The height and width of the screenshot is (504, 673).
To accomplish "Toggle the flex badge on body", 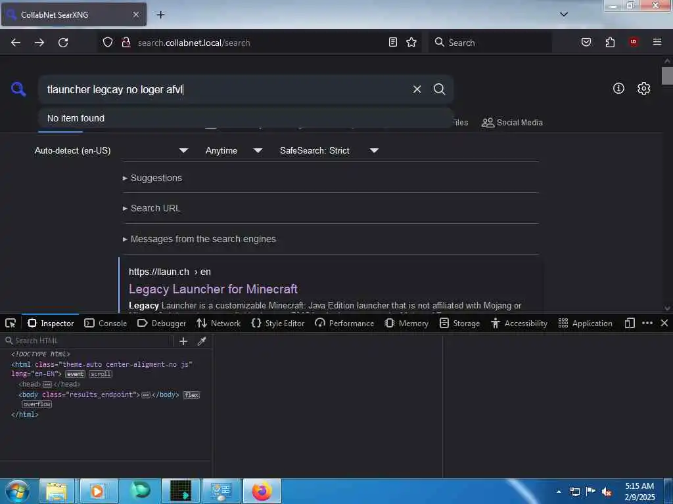I will pyautogui.click(x=191, y=395).
